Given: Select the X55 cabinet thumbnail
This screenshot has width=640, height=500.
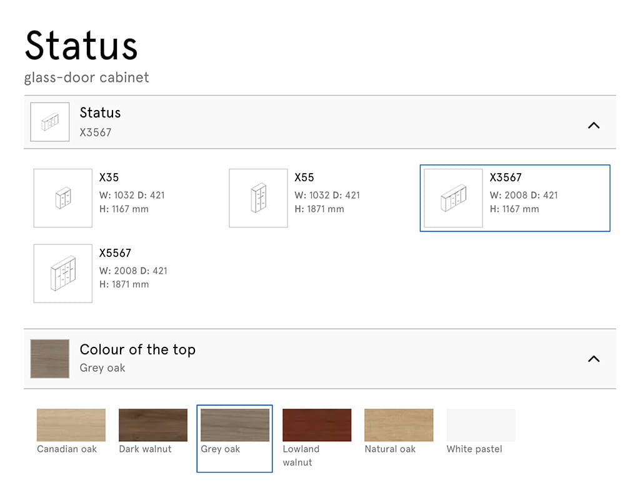Looking at the screenshot, I should [258, 198].
